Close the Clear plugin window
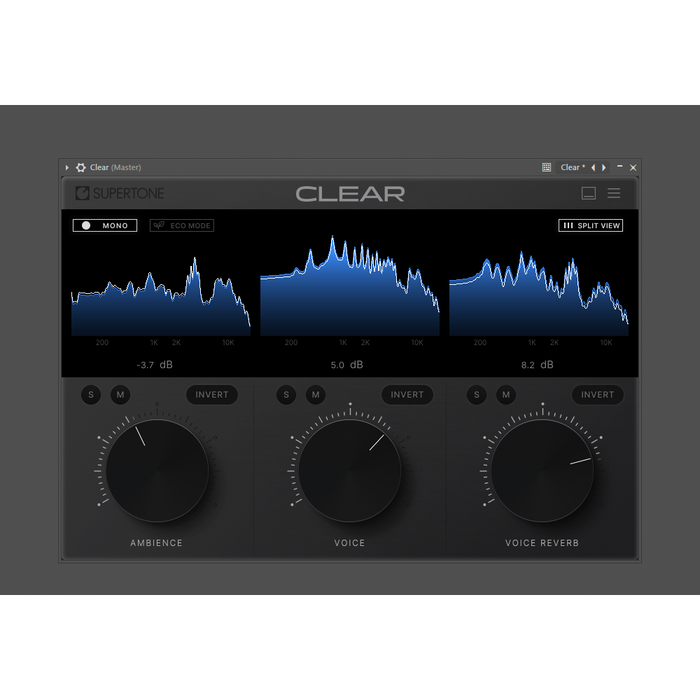This screenshot has width=700, height=700. tap(633, 167)
